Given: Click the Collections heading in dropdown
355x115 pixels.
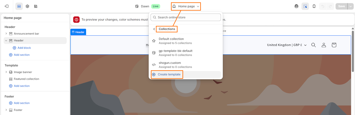Looking at the screenshot, I should click(x=167, y=29).
